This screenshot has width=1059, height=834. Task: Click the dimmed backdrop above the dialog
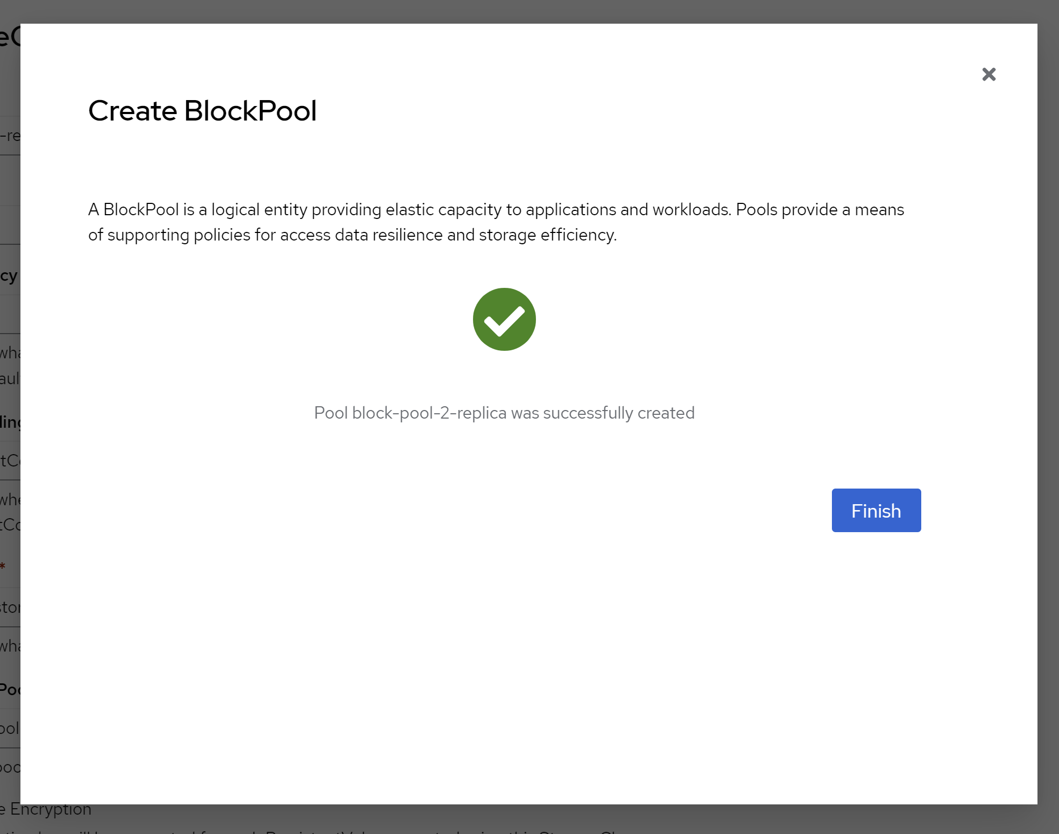(x=529, y=11)
